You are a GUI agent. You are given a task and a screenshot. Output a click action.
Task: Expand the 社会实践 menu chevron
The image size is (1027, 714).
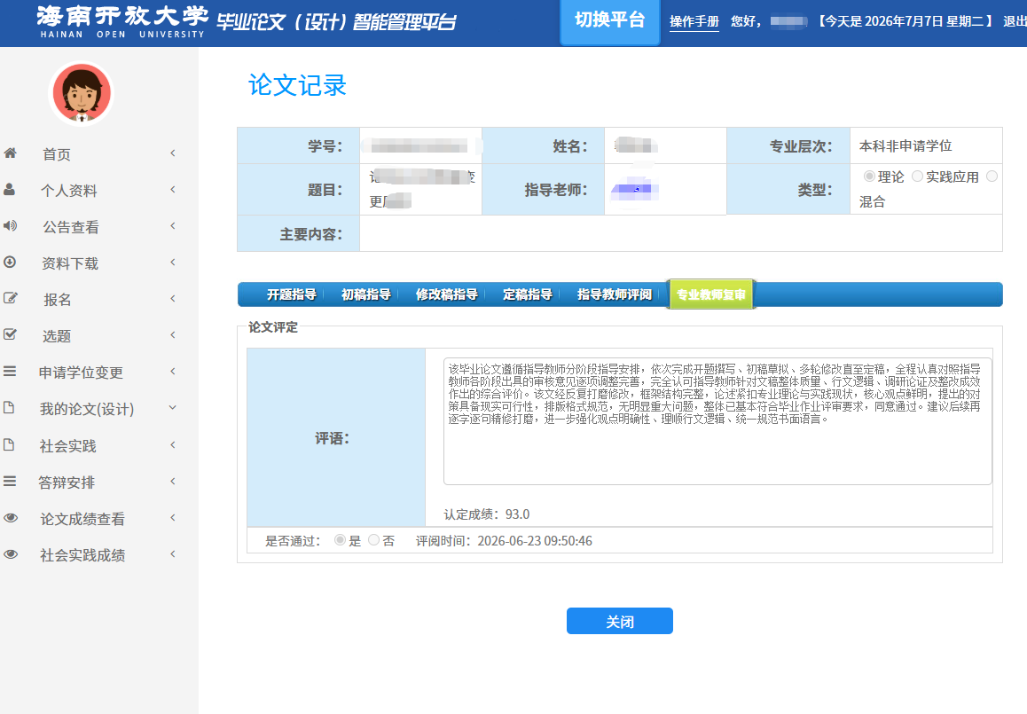(x=173, y=444)
